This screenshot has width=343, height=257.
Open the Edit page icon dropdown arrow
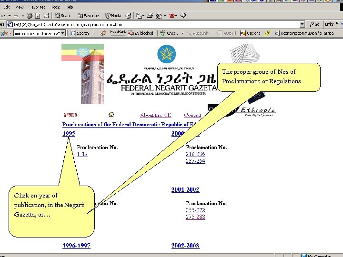coord(165,16)
